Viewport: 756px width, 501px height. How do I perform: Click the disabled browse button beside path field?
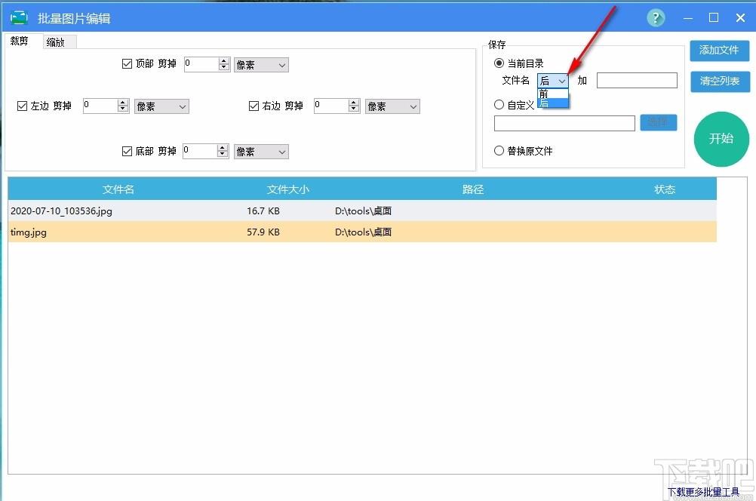(659, 122)
